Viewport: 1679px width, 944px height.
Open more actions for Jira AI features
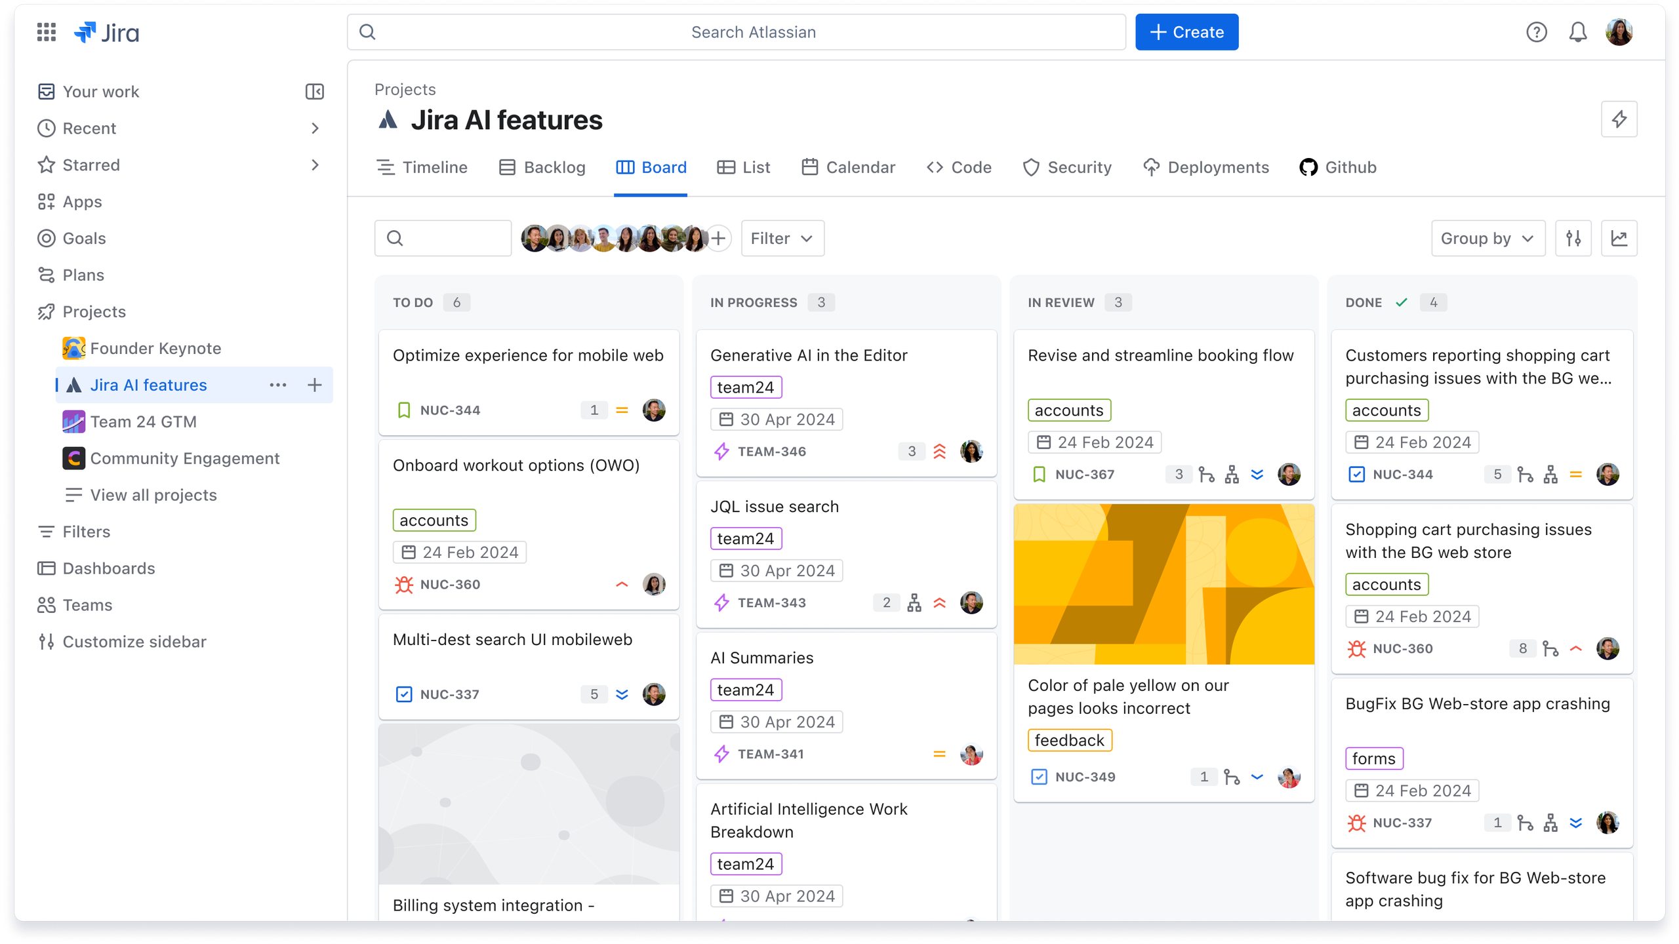[x=278, y=385]
